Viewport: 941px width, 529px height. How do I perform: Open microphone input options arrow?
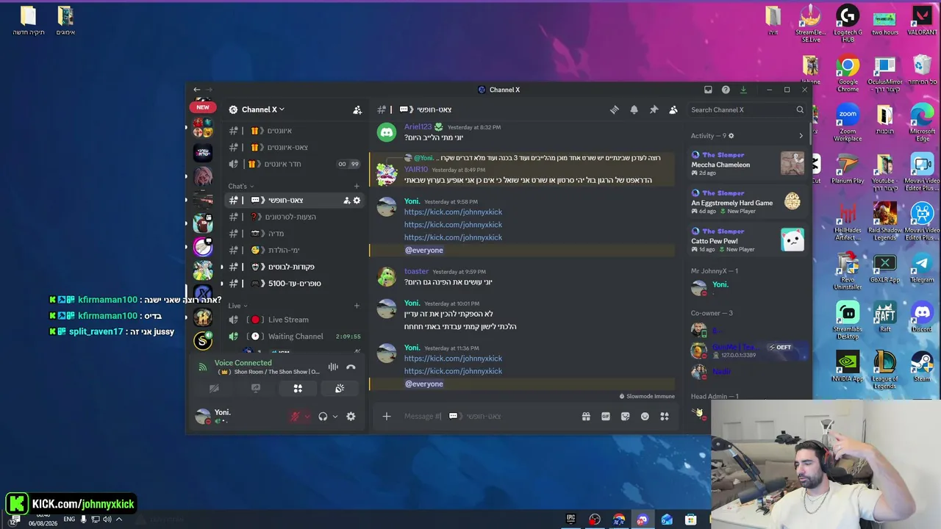tap(307, 417)
